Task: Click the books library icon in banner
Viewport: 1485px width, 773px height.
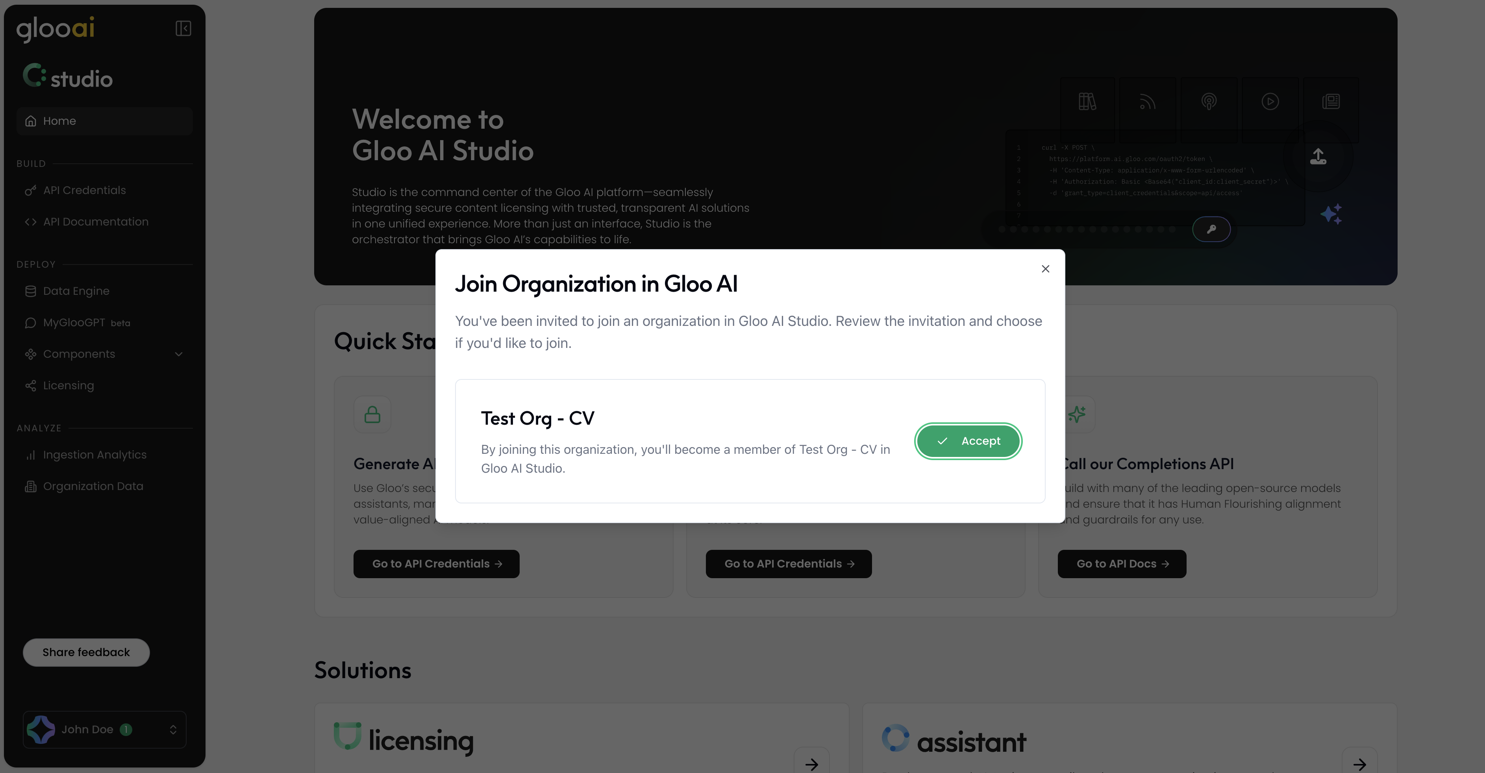Action: pyautogui.click(x=1087, y=102)
